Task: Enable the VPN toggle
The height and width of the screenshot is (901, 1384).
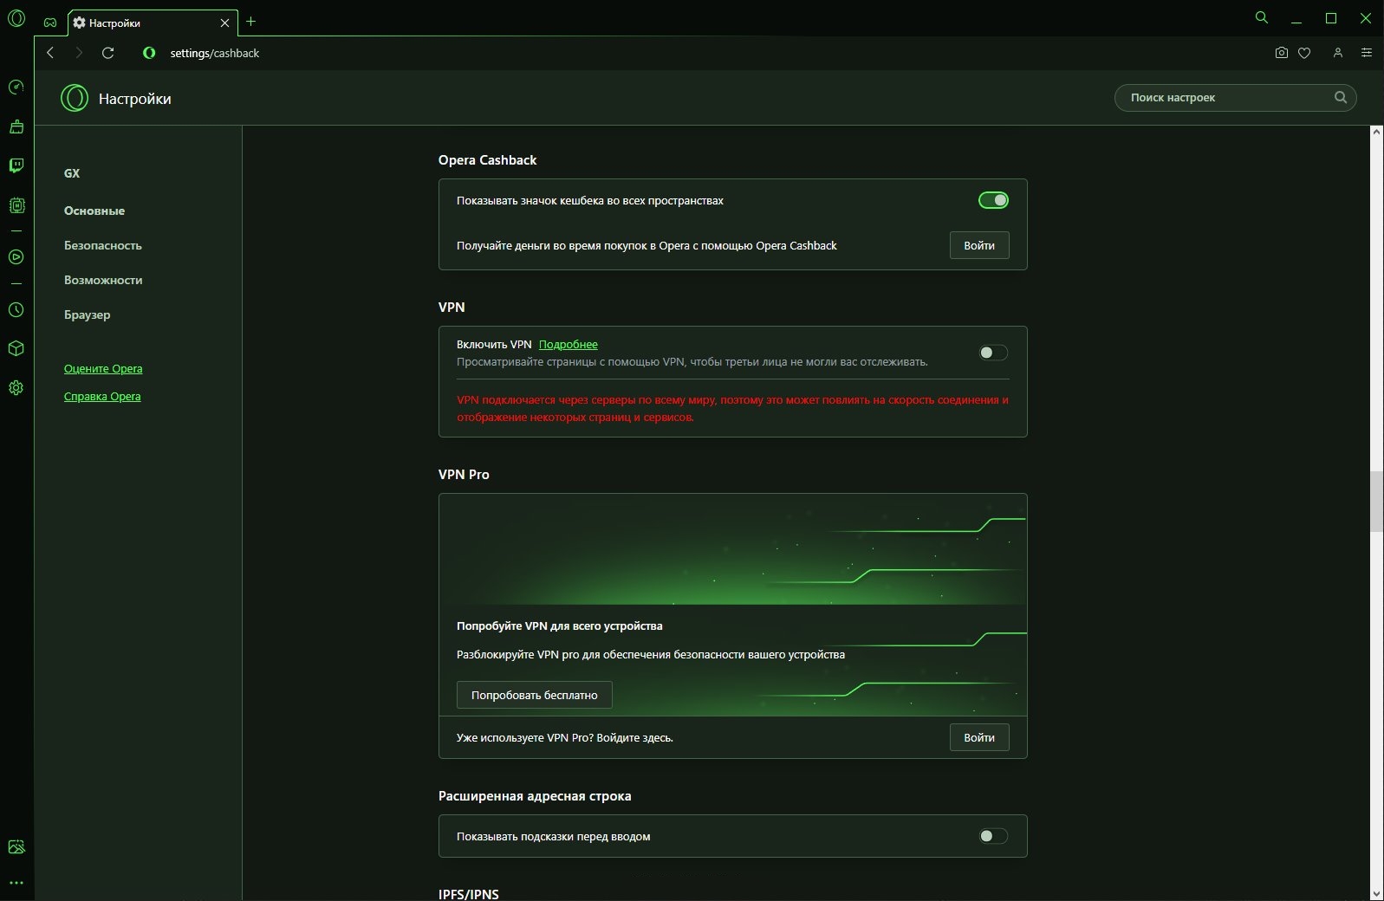Action: point(993,353)
